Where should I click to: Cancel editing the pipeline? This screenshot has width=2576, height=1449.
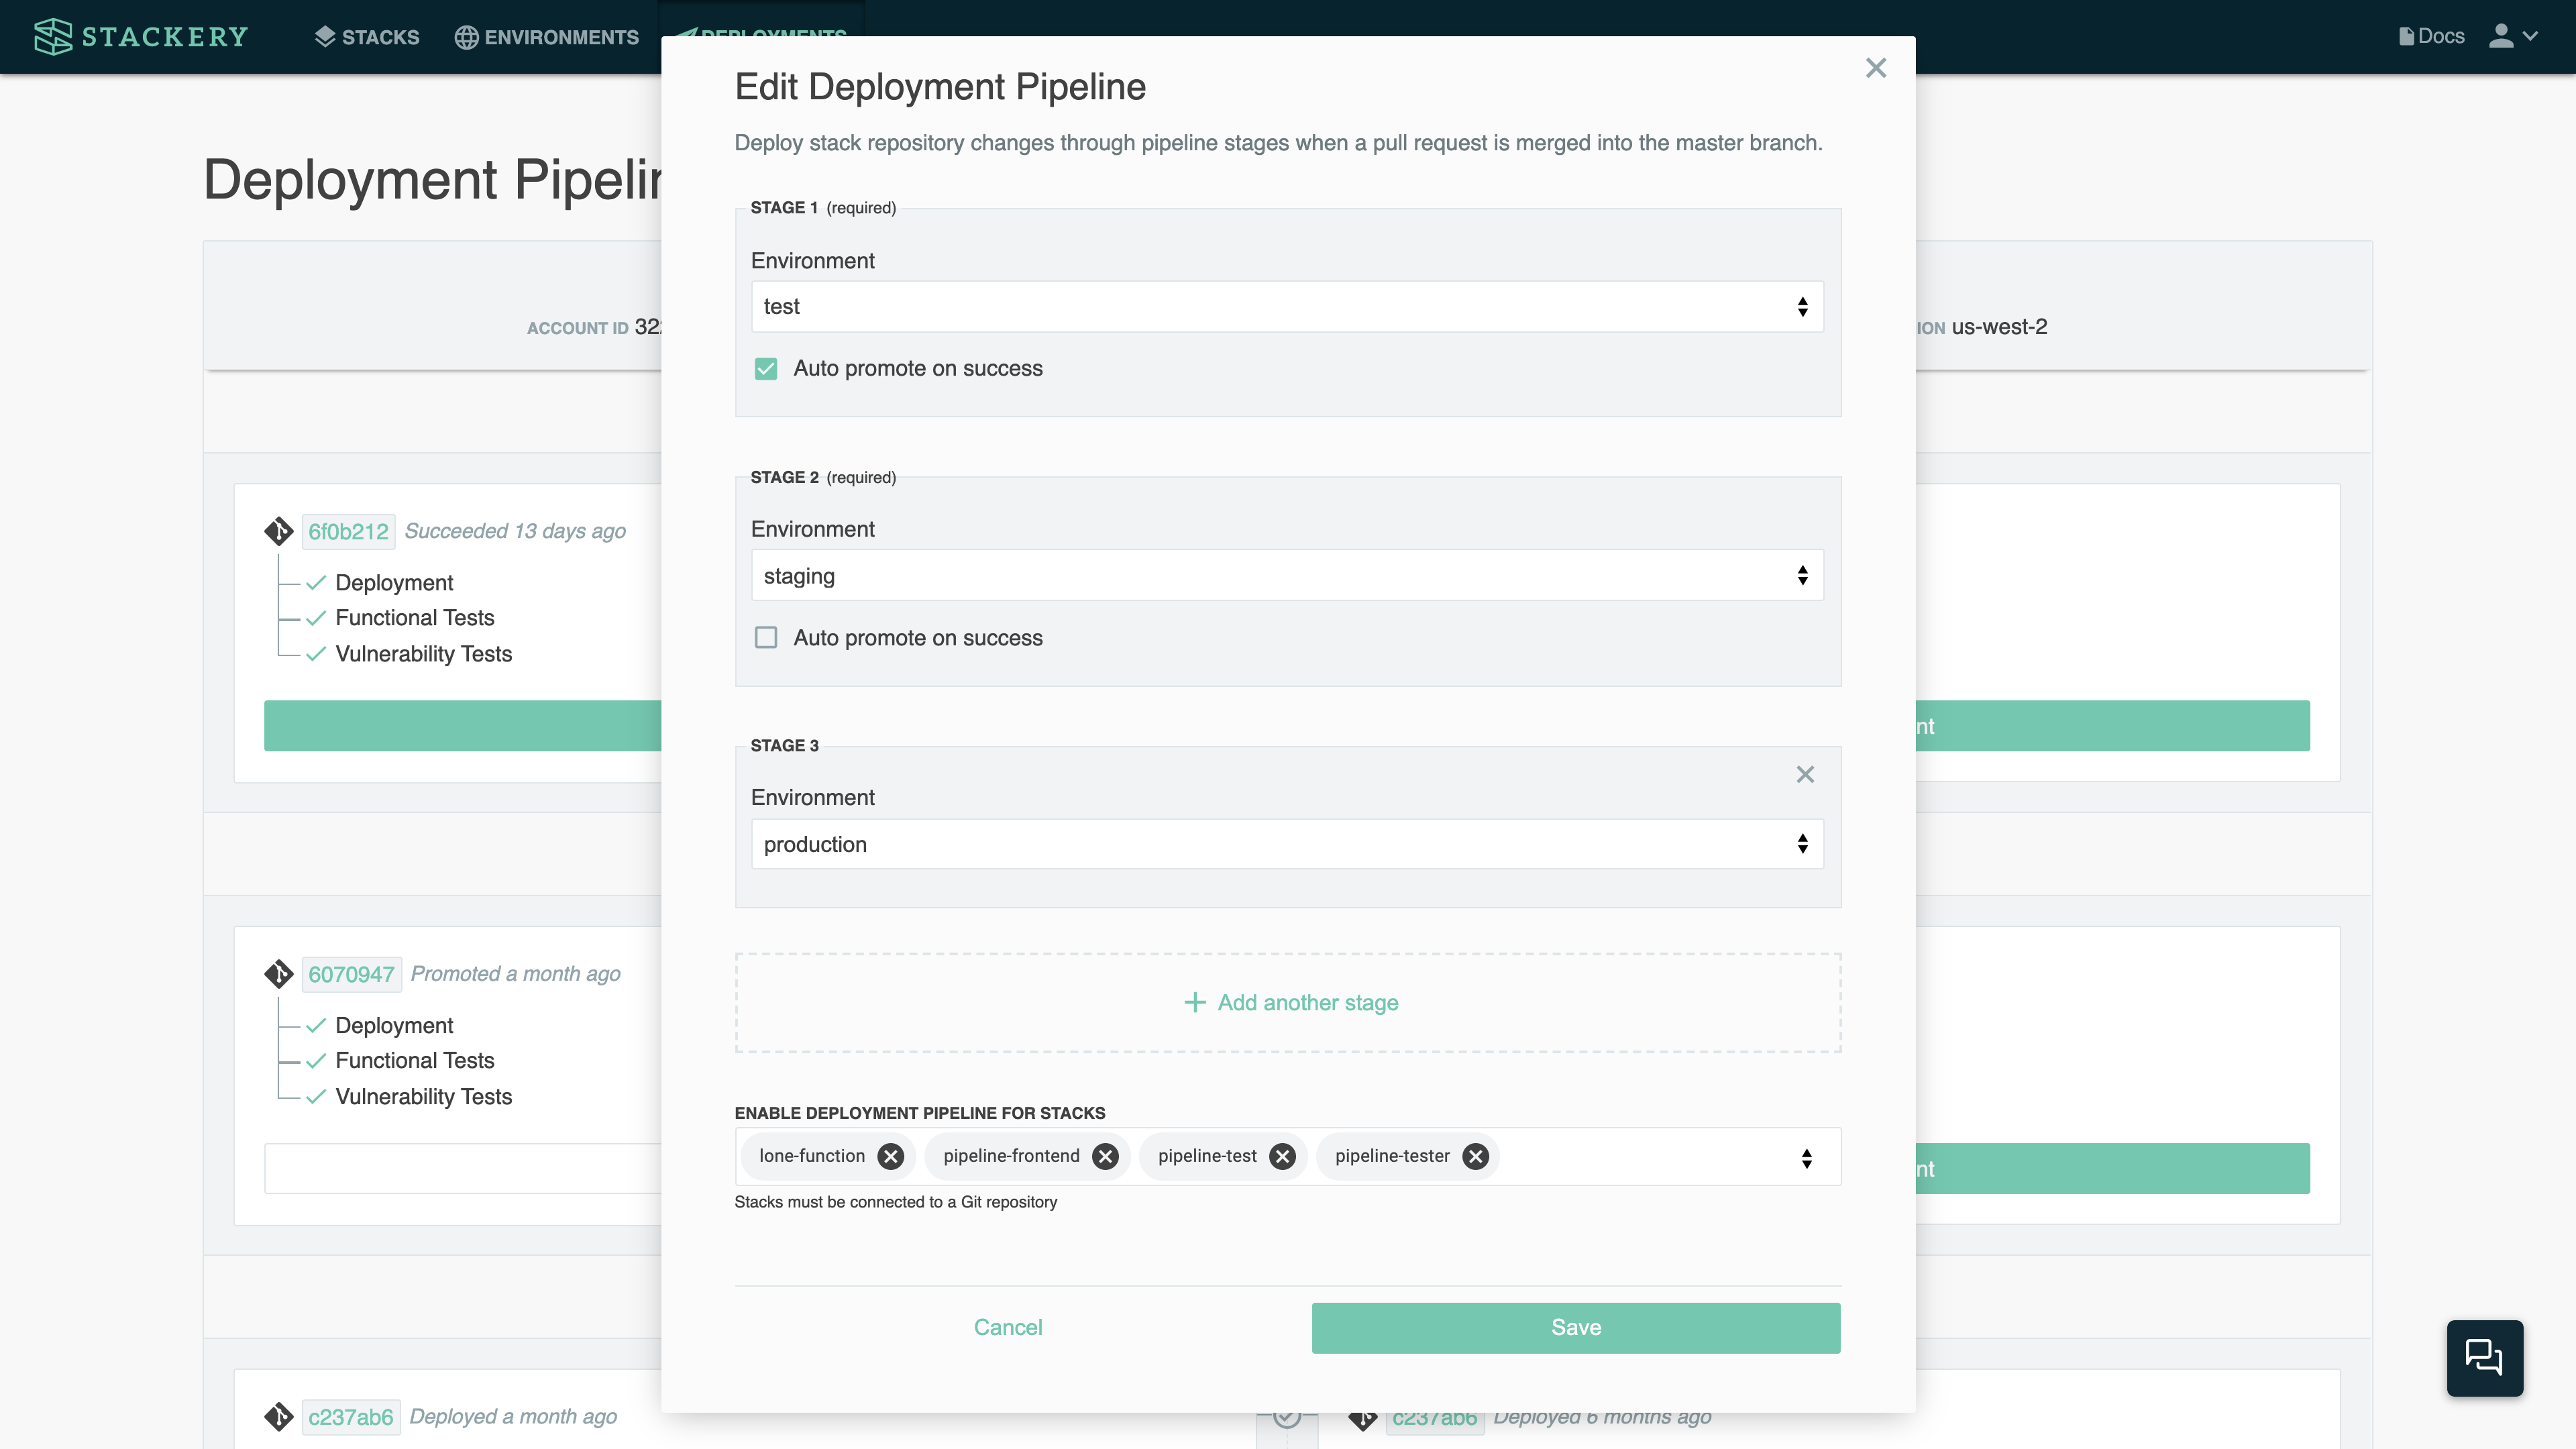coord(1008,1327)
